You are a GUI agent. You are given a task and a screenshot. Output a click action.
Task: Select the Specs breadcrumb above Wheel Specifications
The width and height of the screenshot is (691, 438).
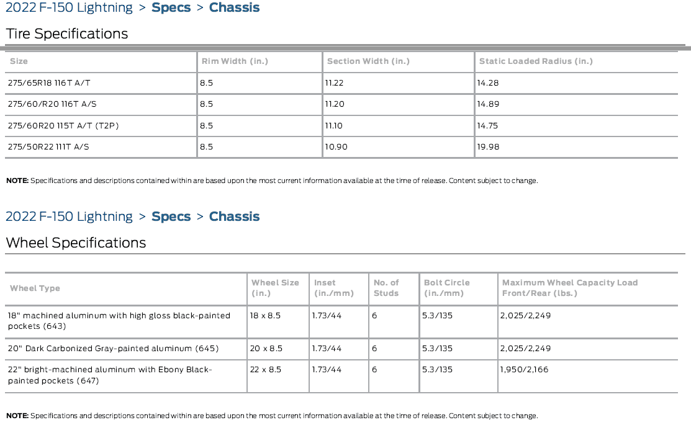(169, 217)
